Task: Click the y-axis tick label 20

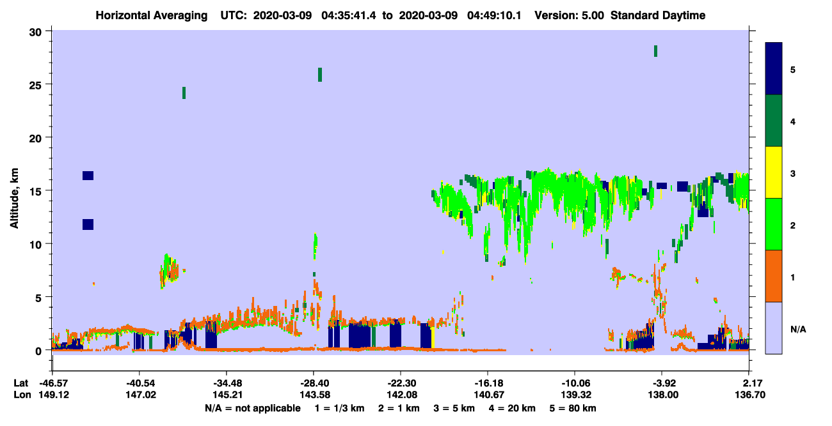Action: click(x=37, y=138)
